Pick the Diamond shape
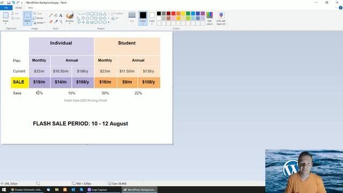Screen dimensions: 343x193 pos(83,18)
